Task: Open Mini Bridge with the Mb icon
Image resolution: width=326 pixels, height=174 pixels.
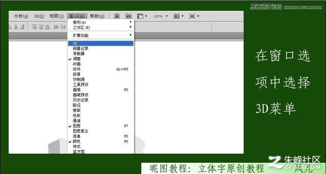Action: tap(129, 16)
